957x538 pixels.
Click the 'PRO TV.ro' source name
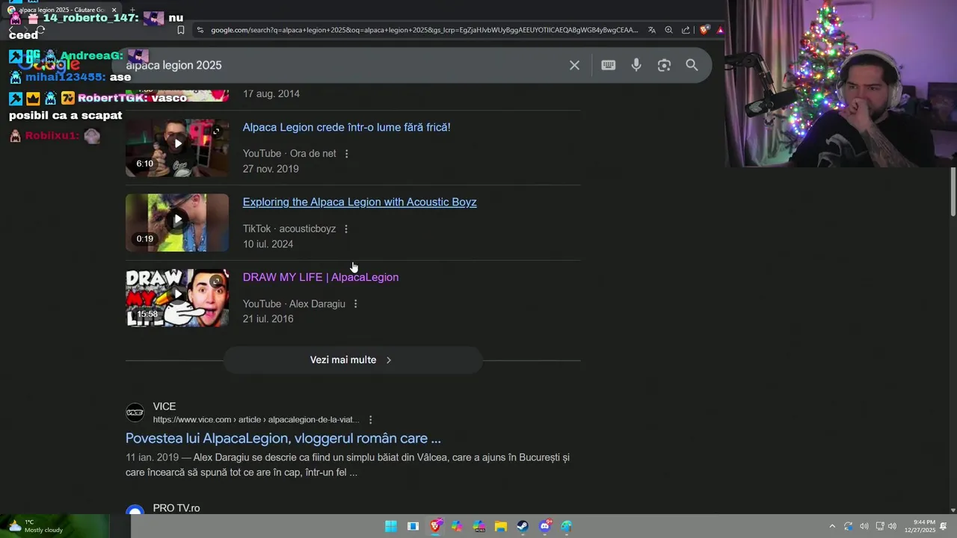[176, 508]
